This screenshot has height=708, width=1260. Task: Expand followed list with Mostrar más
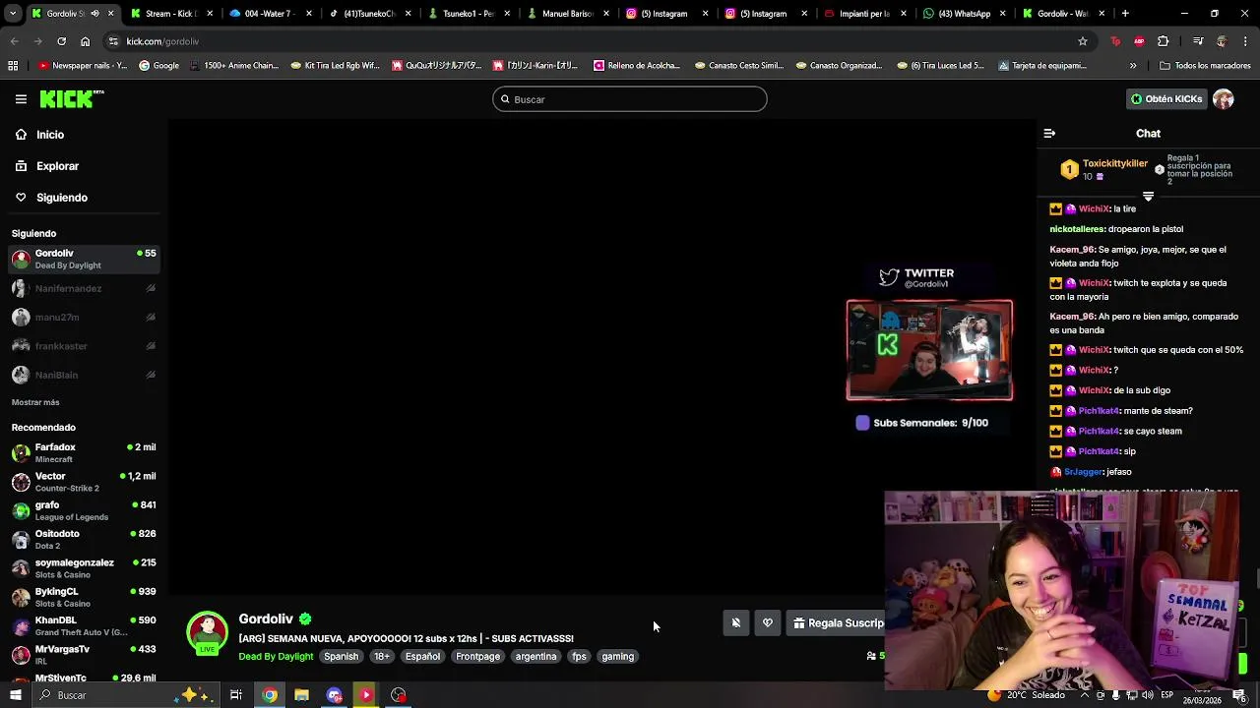pyautogui.click(x=35, y=402)
